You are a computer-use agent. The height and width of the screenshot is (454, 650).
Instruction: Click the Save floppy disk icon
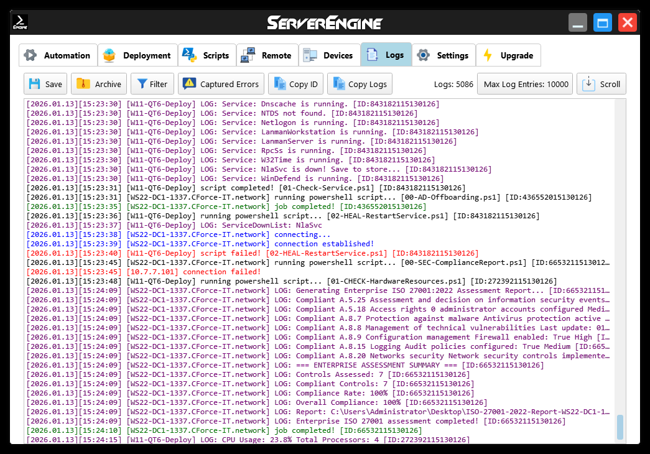point(35,84)
